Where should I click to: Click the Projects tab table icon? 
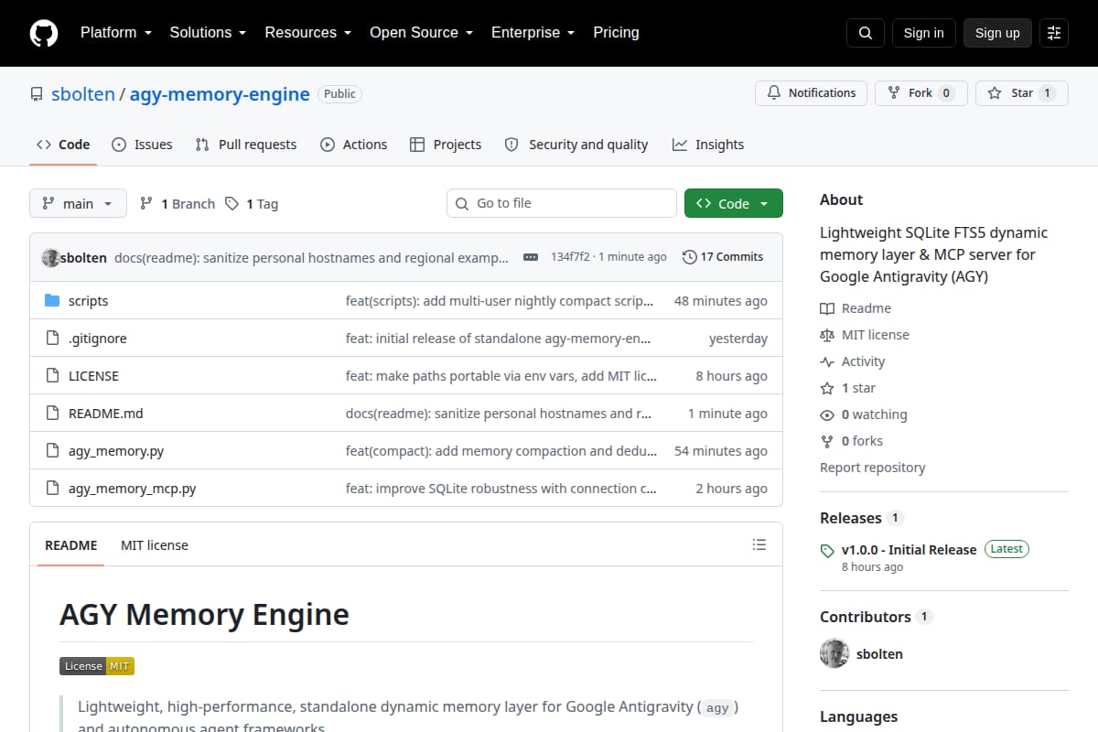coord(417,145)
